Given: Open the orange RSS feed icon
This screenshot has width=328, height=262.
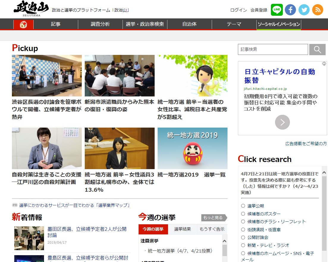Looking at the screenshot, I should pyautogui.click(x=318, y=10).
